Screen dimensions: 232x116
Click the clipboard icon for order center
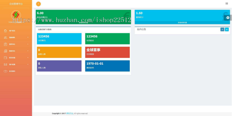[x=5, y=44]
